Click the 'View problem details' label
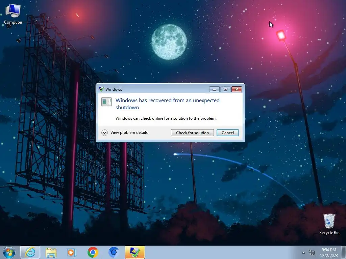Image resolution: width=346 pixels, height=259 pixels. tap(129, 132)
